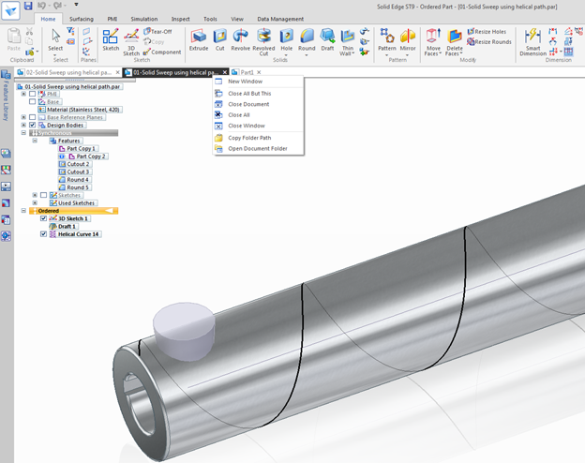This screenshot has width=585, height=463.
Task: Click the Solid Edge application button
Action: click(10, 9)
